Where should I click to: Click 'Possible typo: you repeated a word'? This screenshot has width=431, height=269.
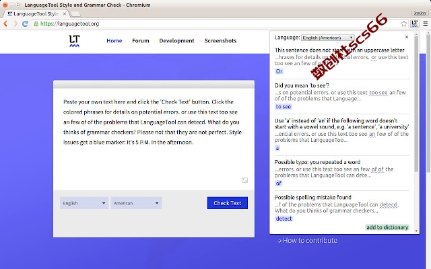pos(317,162)
